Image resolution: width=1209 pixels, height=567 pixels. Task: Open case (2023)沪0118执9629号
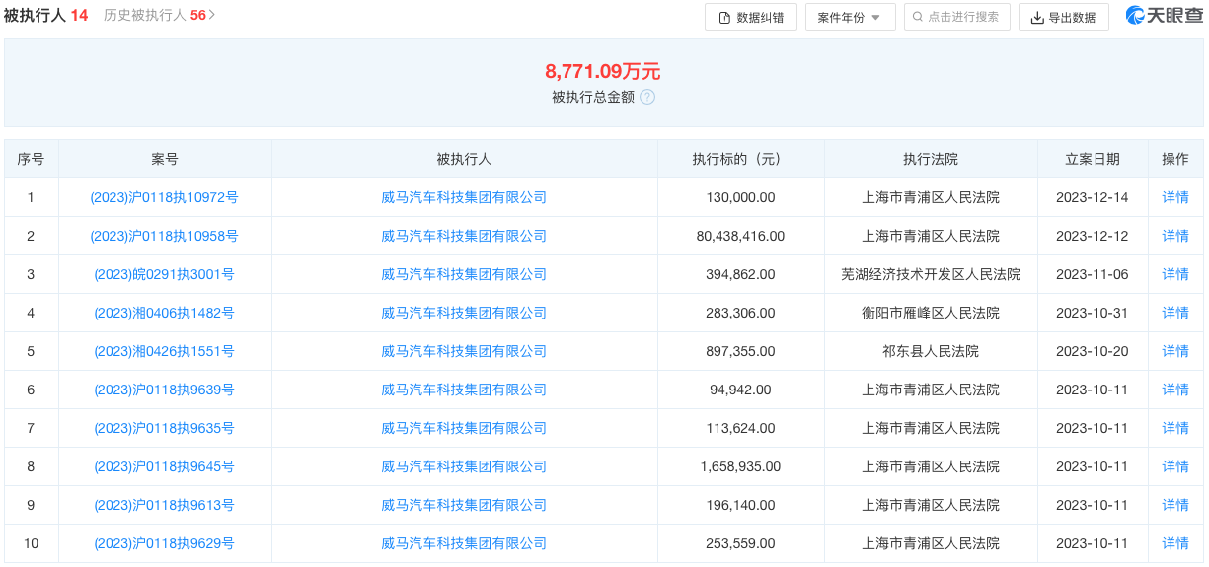pos(165,543)
